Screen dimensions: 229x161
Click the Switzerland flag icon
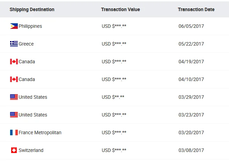click(x=14, y=150)
